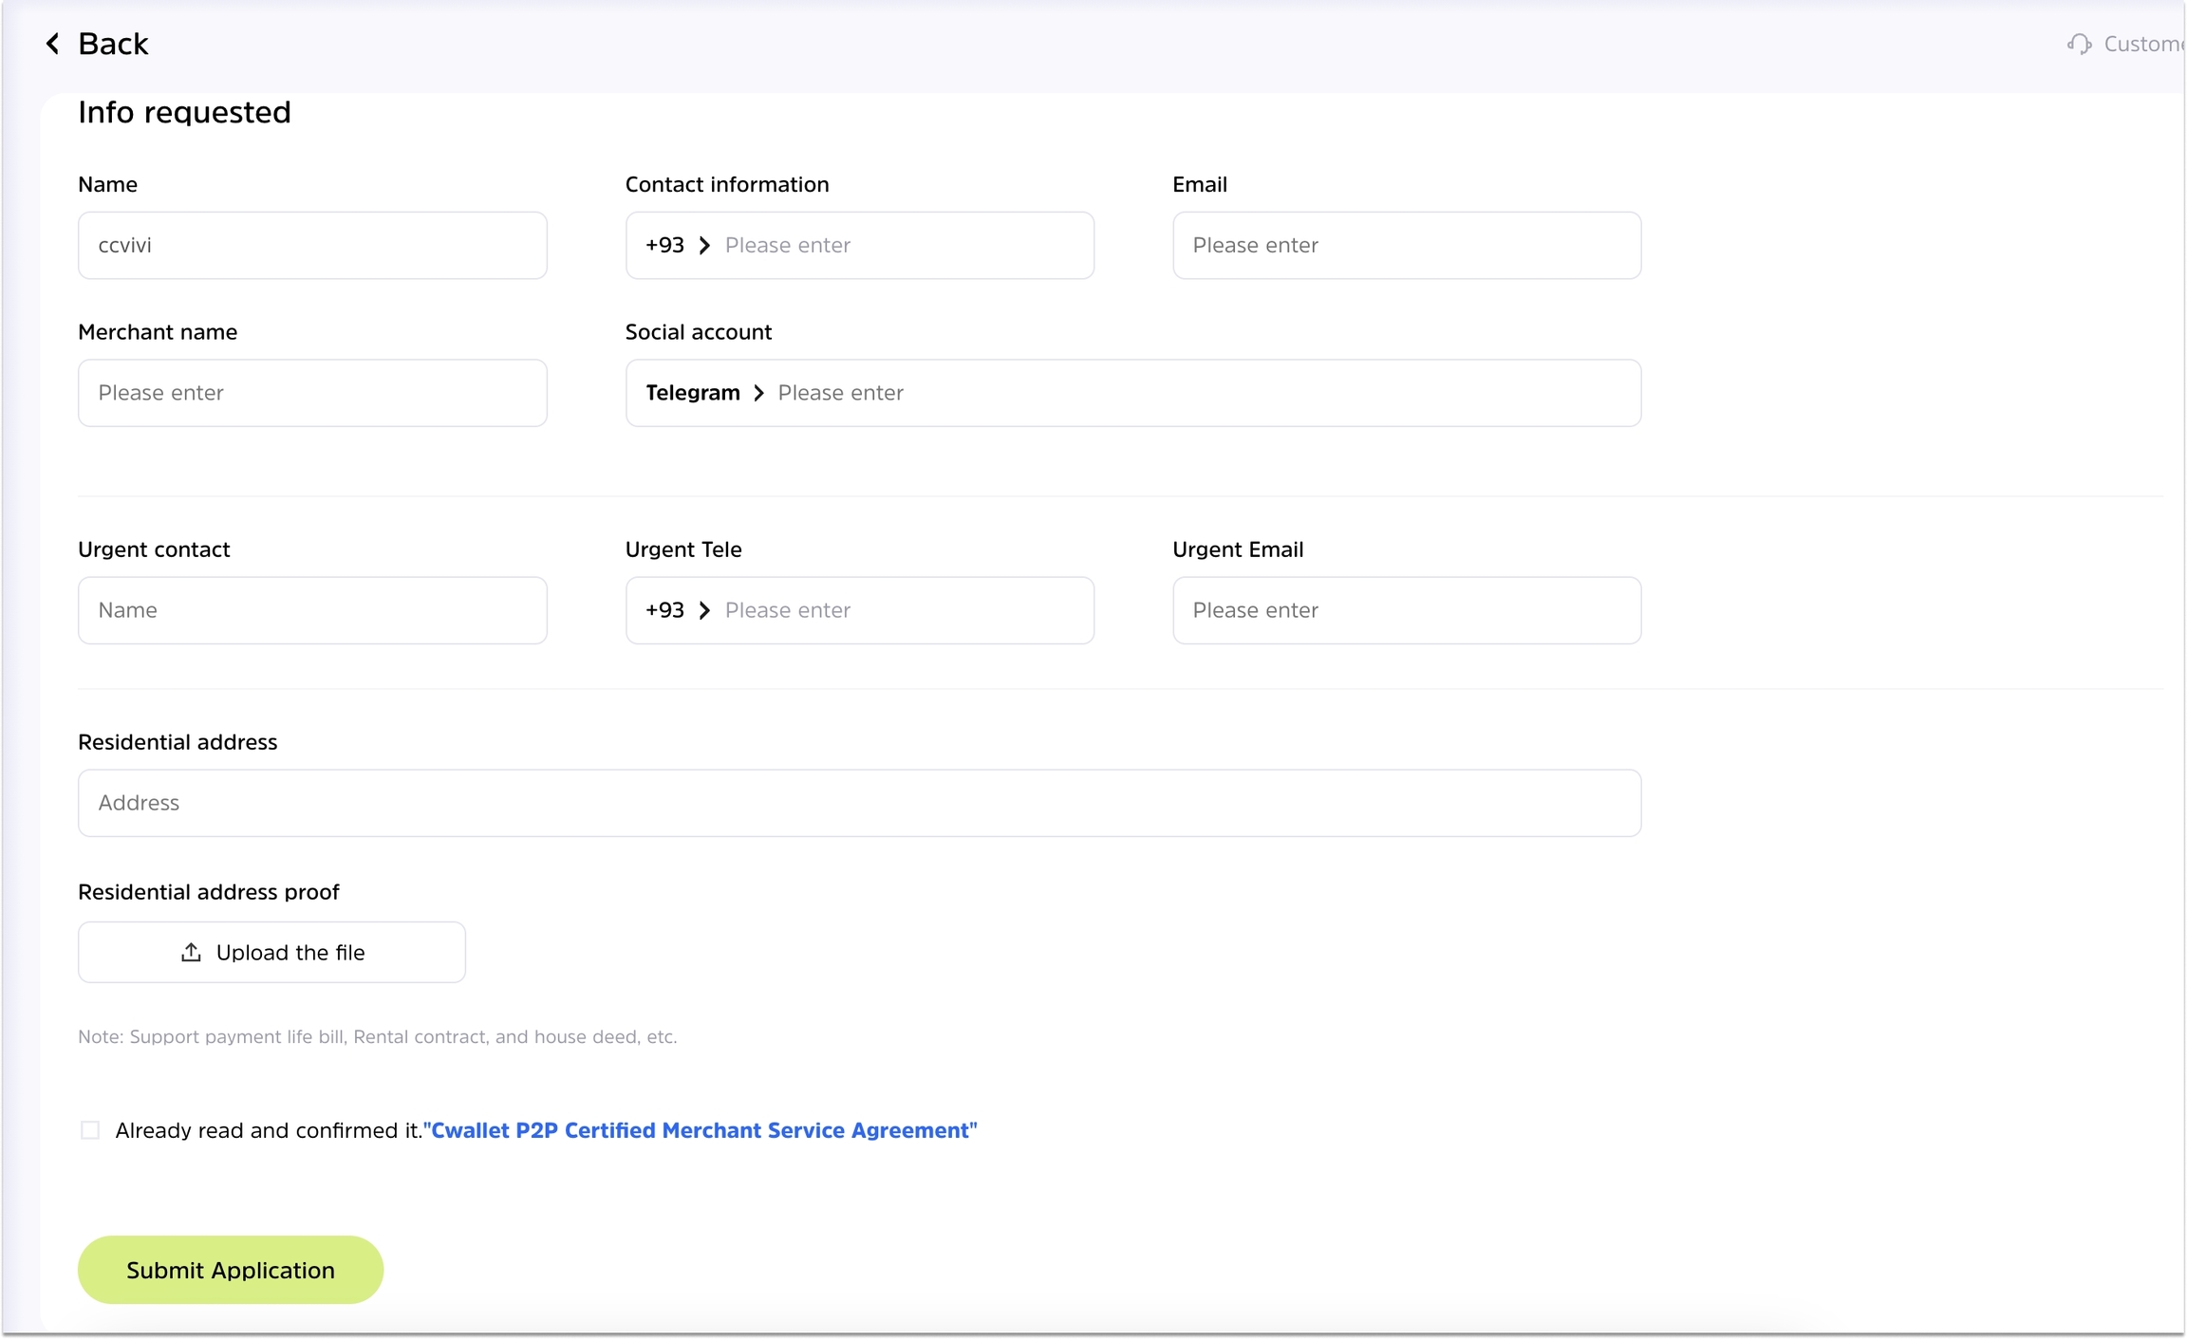Focus the Urgent Tele phone number field

point(902,610)
